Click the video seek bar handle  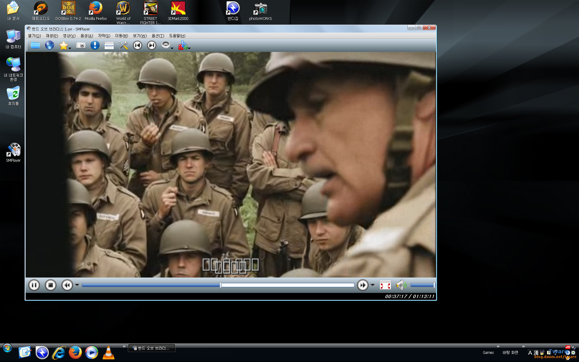(221, 285)
